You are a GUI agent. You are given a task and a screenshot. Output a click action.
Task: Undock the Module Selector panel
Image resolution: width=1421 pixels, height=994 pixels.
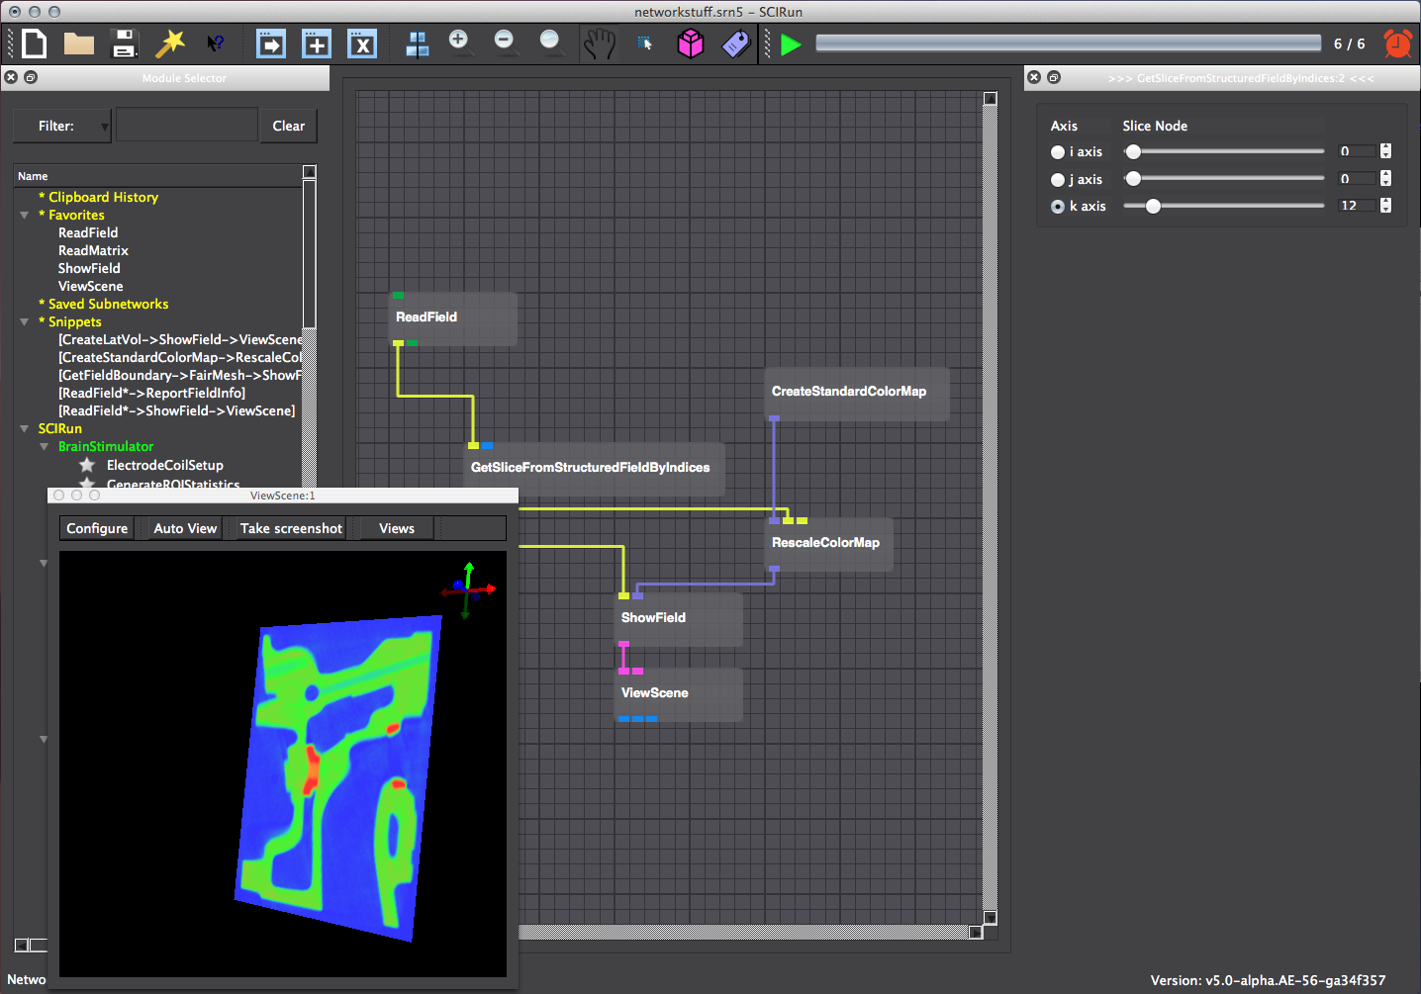pos(31,77)
